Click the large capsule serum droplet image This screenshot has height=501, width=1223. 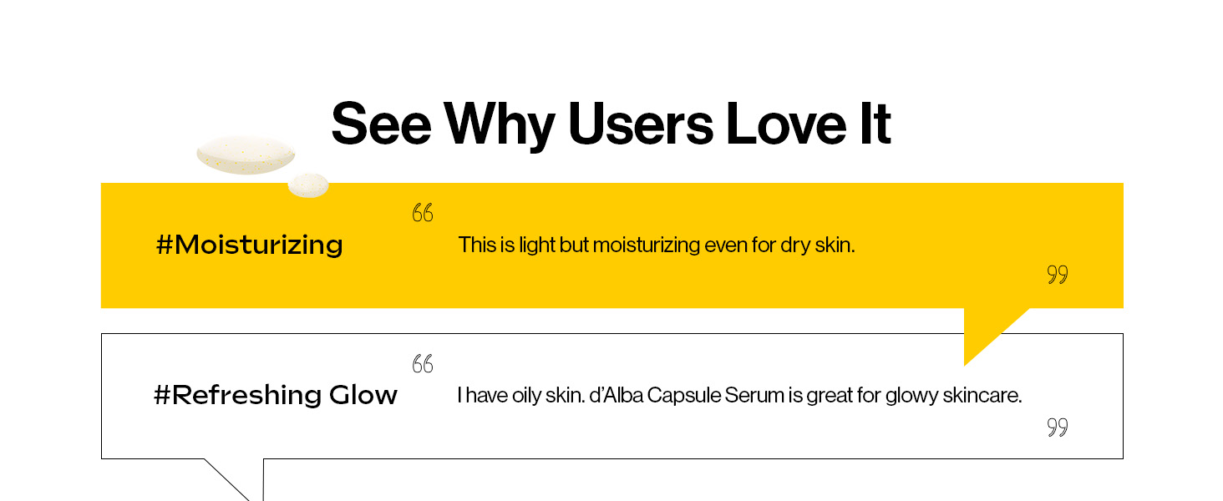coord(246,155)
